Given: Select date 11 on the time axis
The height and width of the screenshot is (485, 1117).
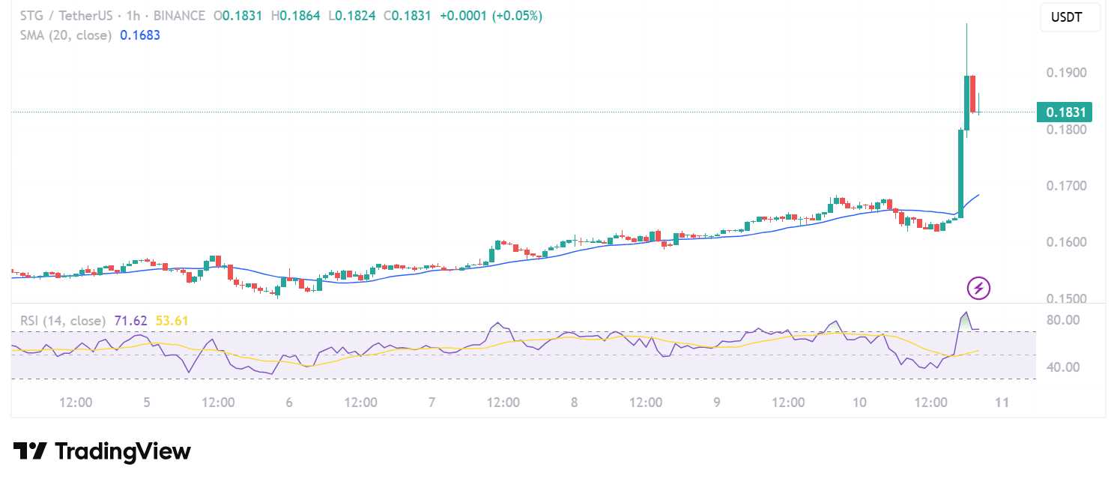Looking at the screenshot, I should [x=1002, y=403].
